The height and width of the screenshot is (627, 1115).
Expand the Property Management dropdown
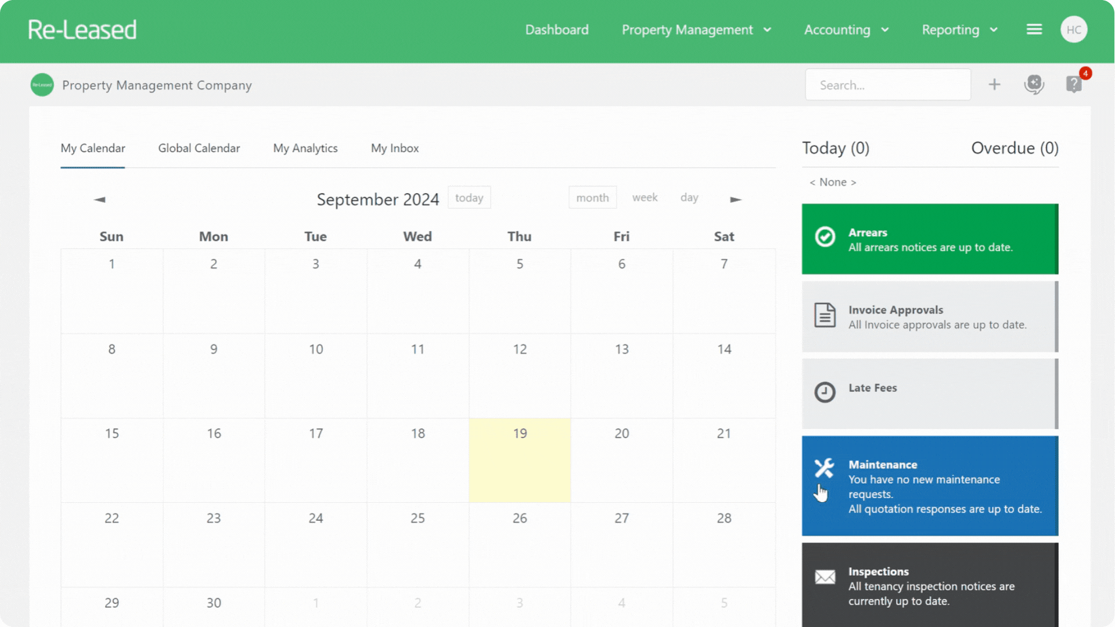(696, 30)
